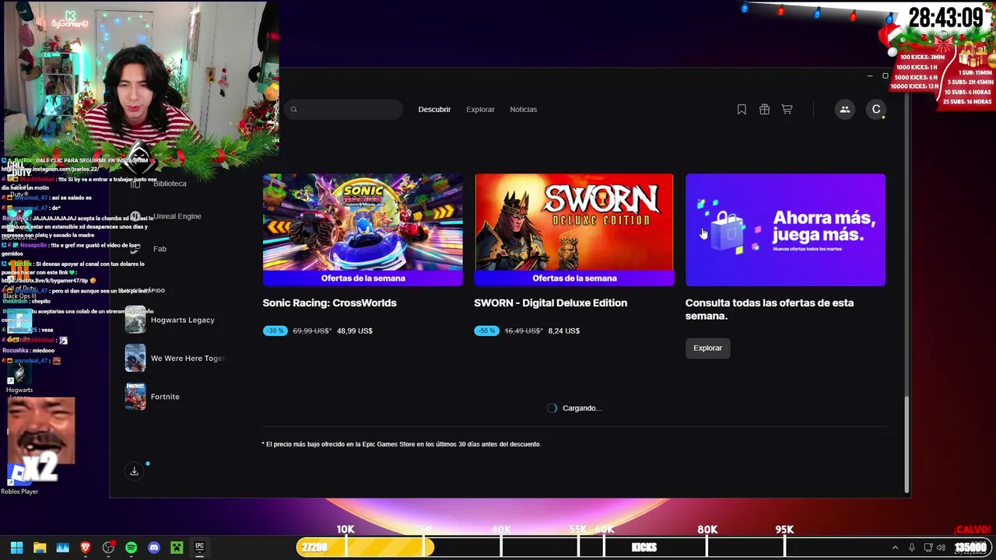
Task: Open Biblioteca in the Epic sidebar
Action: 170,184
